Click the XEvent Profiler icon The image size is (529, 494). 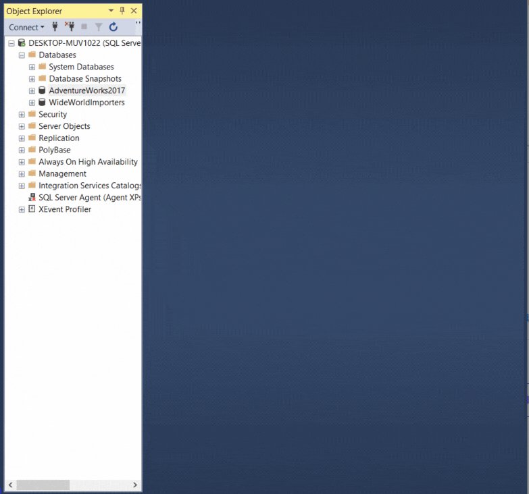point(32,209)
